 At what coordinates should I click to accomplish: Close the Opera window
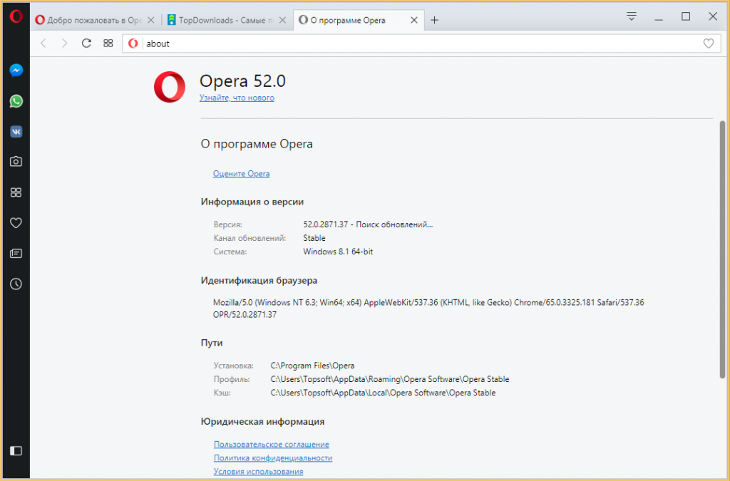click(x=713, y=17)
